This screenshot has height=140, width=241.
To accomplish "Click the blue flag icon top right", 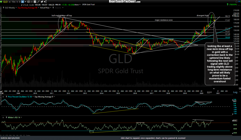I will 239,2.
